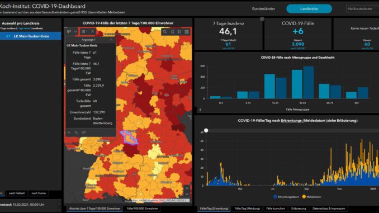Click the Gesamt 60 deaths figure
The height and width of the screenshot is (213, 379).
367,44
